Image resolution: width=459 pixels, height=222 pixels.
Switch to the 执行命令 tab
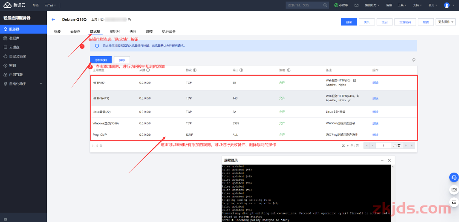point(169,31)
